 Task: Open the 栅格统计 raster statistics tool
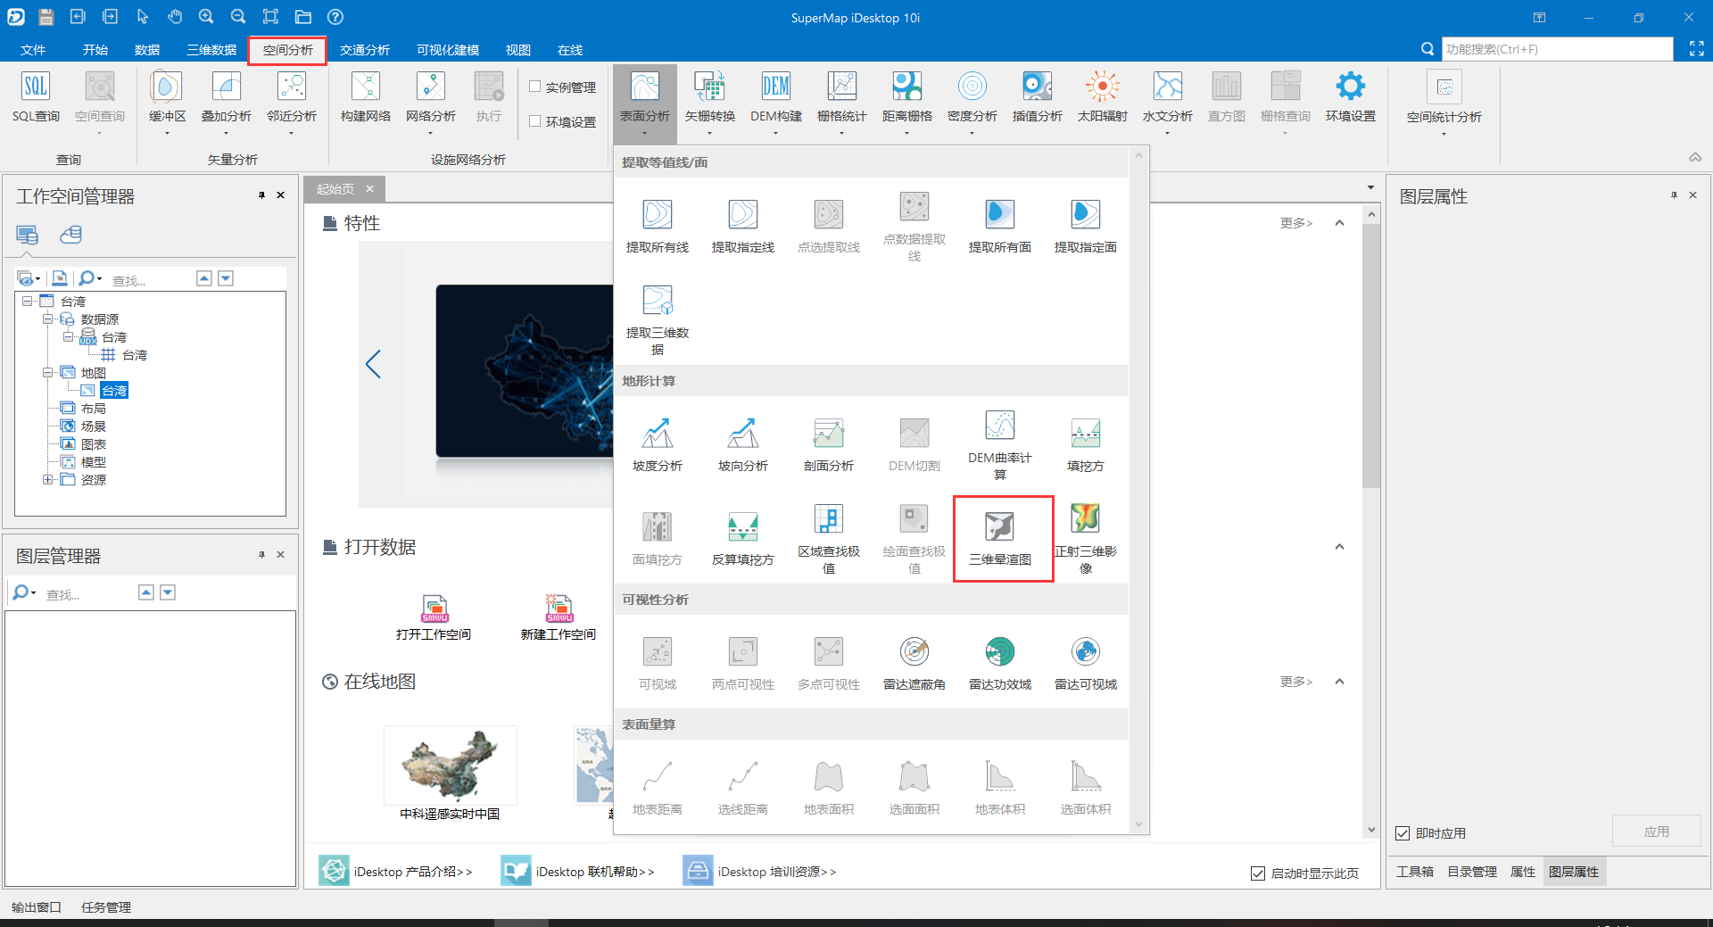click(x=841, y=97)
